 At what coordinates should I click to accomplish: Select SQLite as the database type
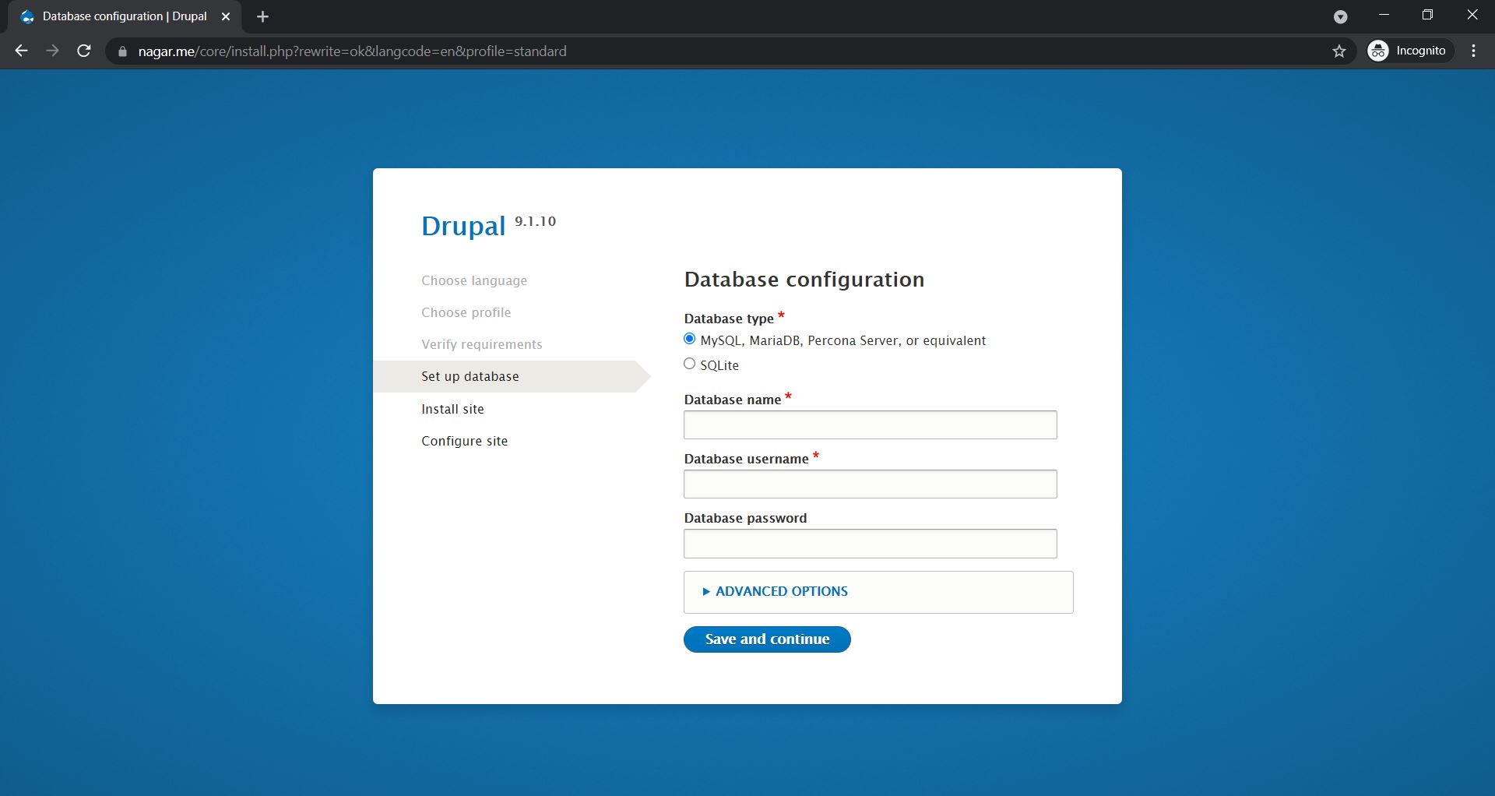click(689, 364)
